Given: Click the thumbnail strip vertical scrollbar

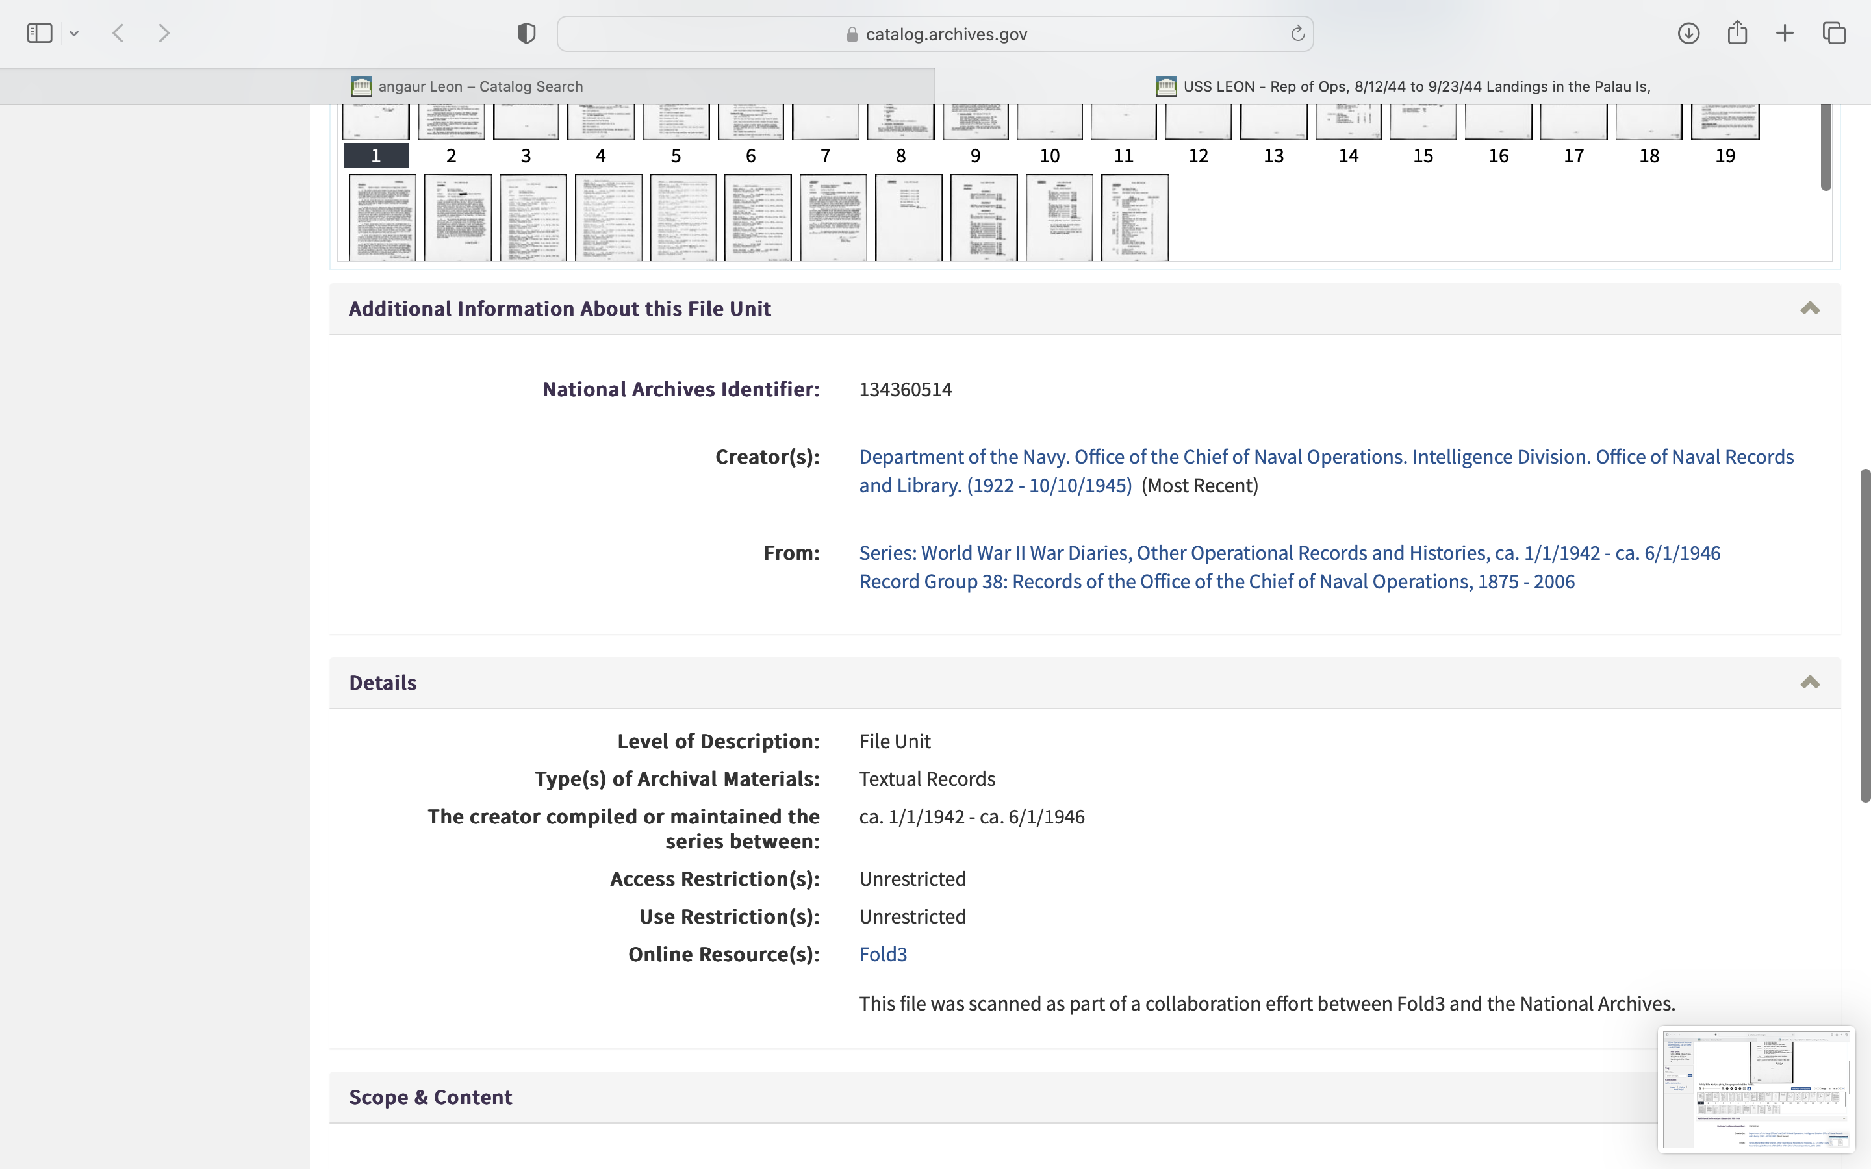Looking at the screenshot, I should tap(1826, 147).
